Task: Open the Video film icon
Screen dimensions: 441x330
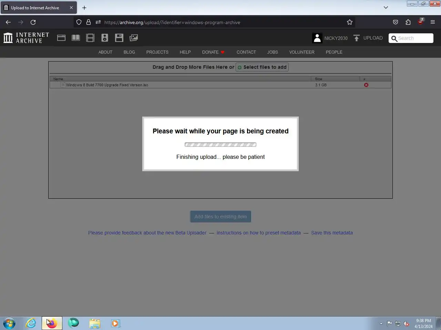Action: pos(90,38)
